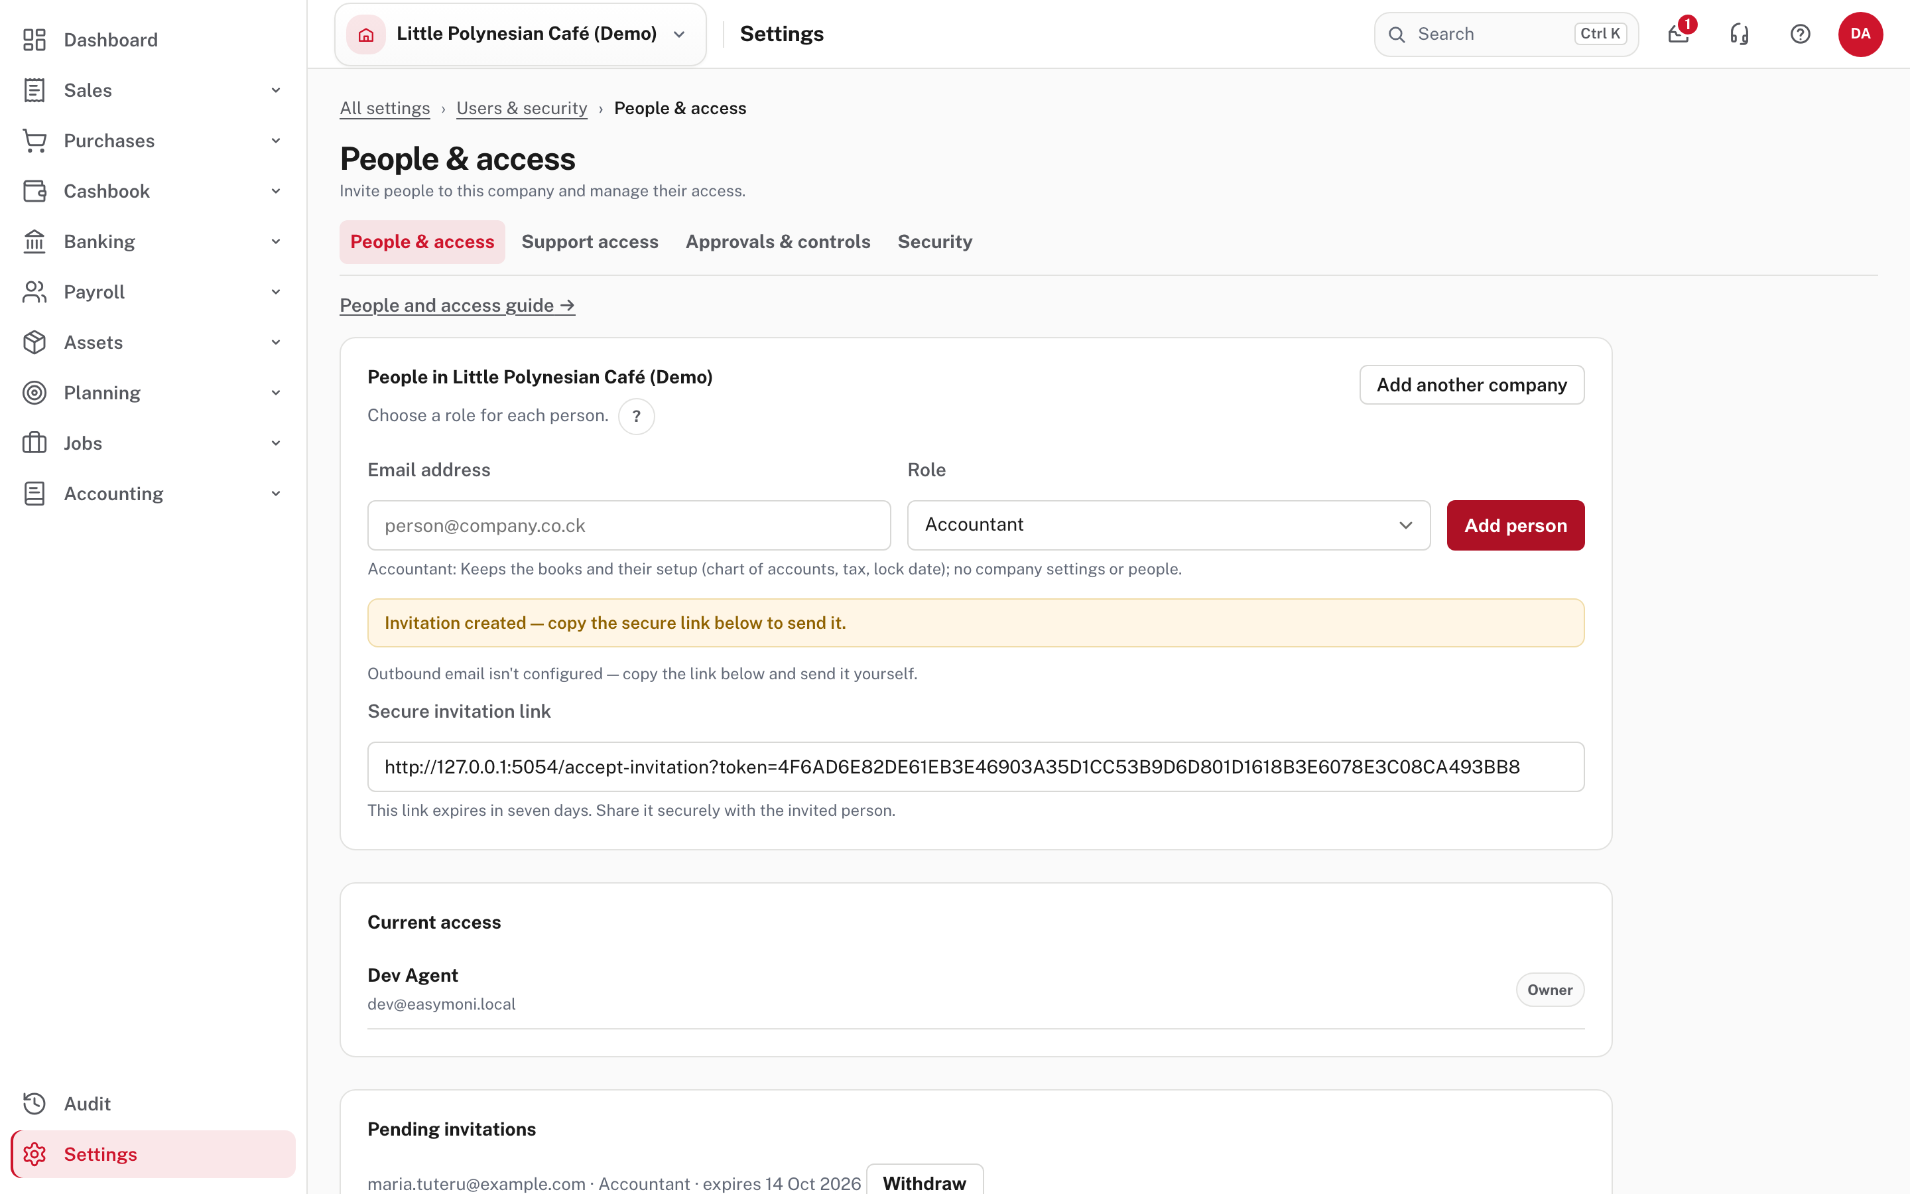Screen dimensions: 1910x1194
Task: Click the role help question mark button
Action: (x=636, y=416)
